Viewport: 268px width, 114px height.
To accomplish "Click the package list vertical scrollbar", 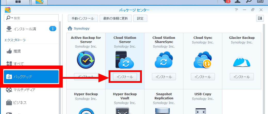I will point(264,69).
